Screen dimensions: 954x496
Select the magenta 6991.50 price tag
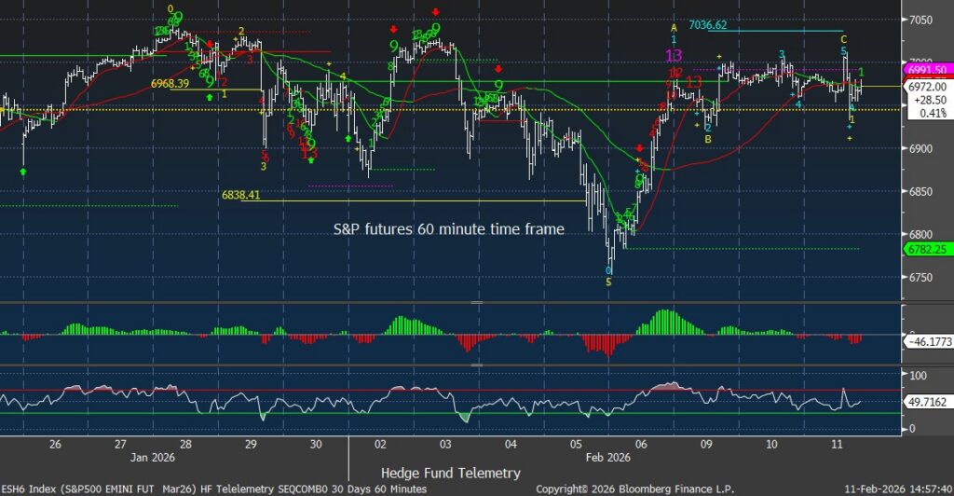click(x=925, y=70)
